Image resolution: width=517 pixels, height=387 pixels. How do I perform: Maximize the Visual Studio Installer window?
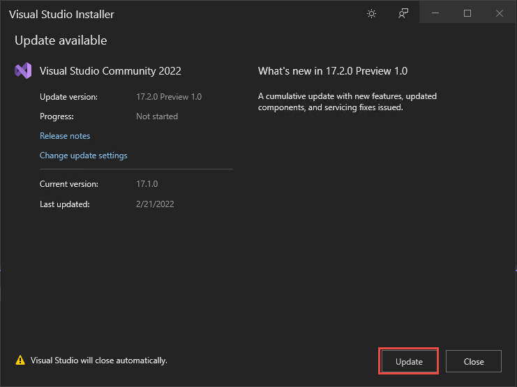coord(467,13)
